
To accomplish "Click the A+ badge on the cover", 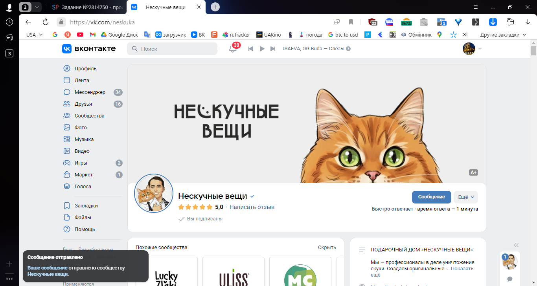I will coord(473,172).
